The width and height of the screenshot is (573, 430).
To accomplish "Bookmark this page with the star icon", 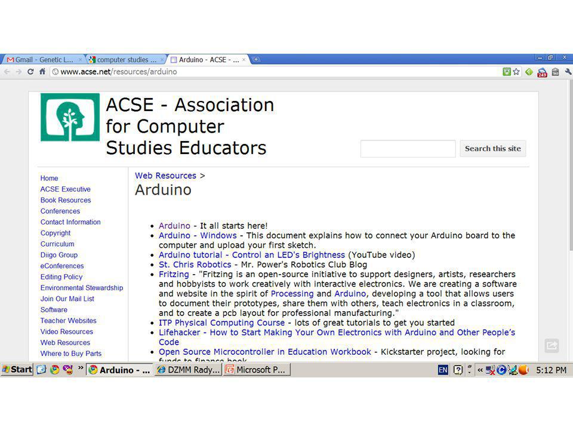I will (516, 72).
